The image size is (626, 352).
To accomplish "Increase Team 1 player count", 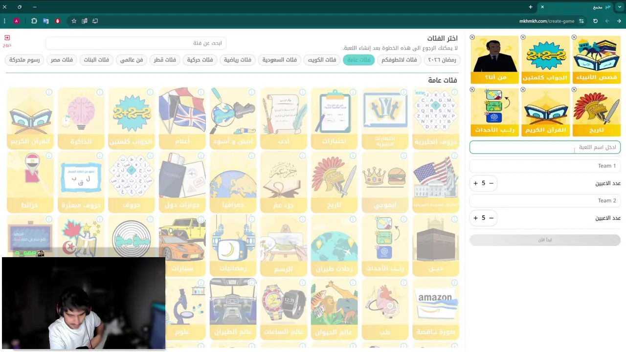I will pyautogui.click(x=475, y=183).
